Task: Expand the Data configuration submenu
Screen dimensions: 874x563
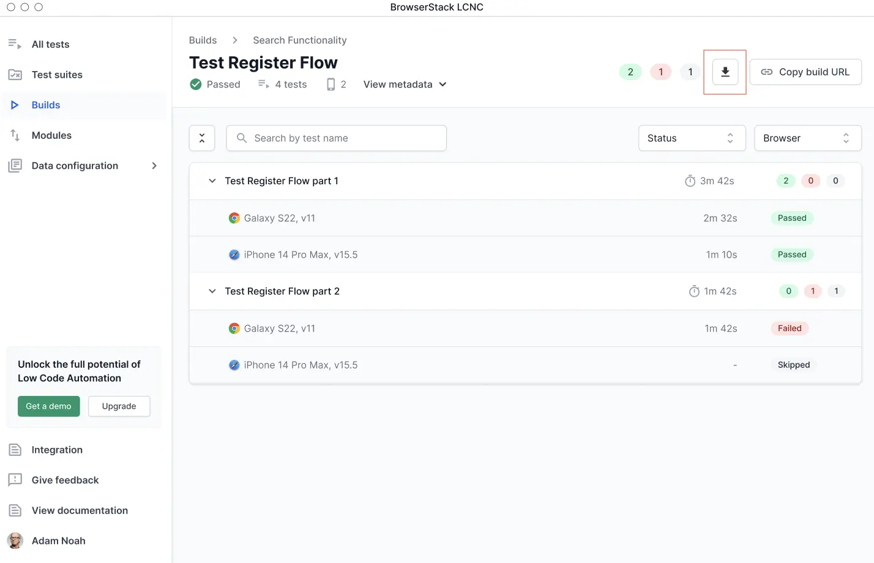Action: coord(154,166)
